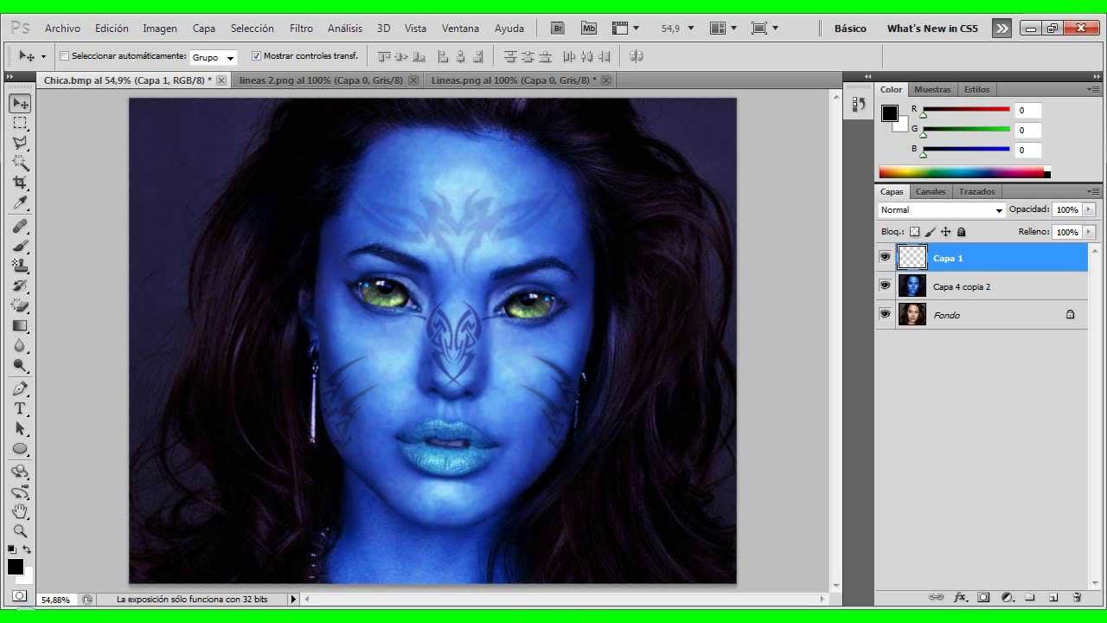1107x623 pixels.
Task: Select the Rectangular Marquee tool
Action: pyautogui.click(x=20, y=124)
